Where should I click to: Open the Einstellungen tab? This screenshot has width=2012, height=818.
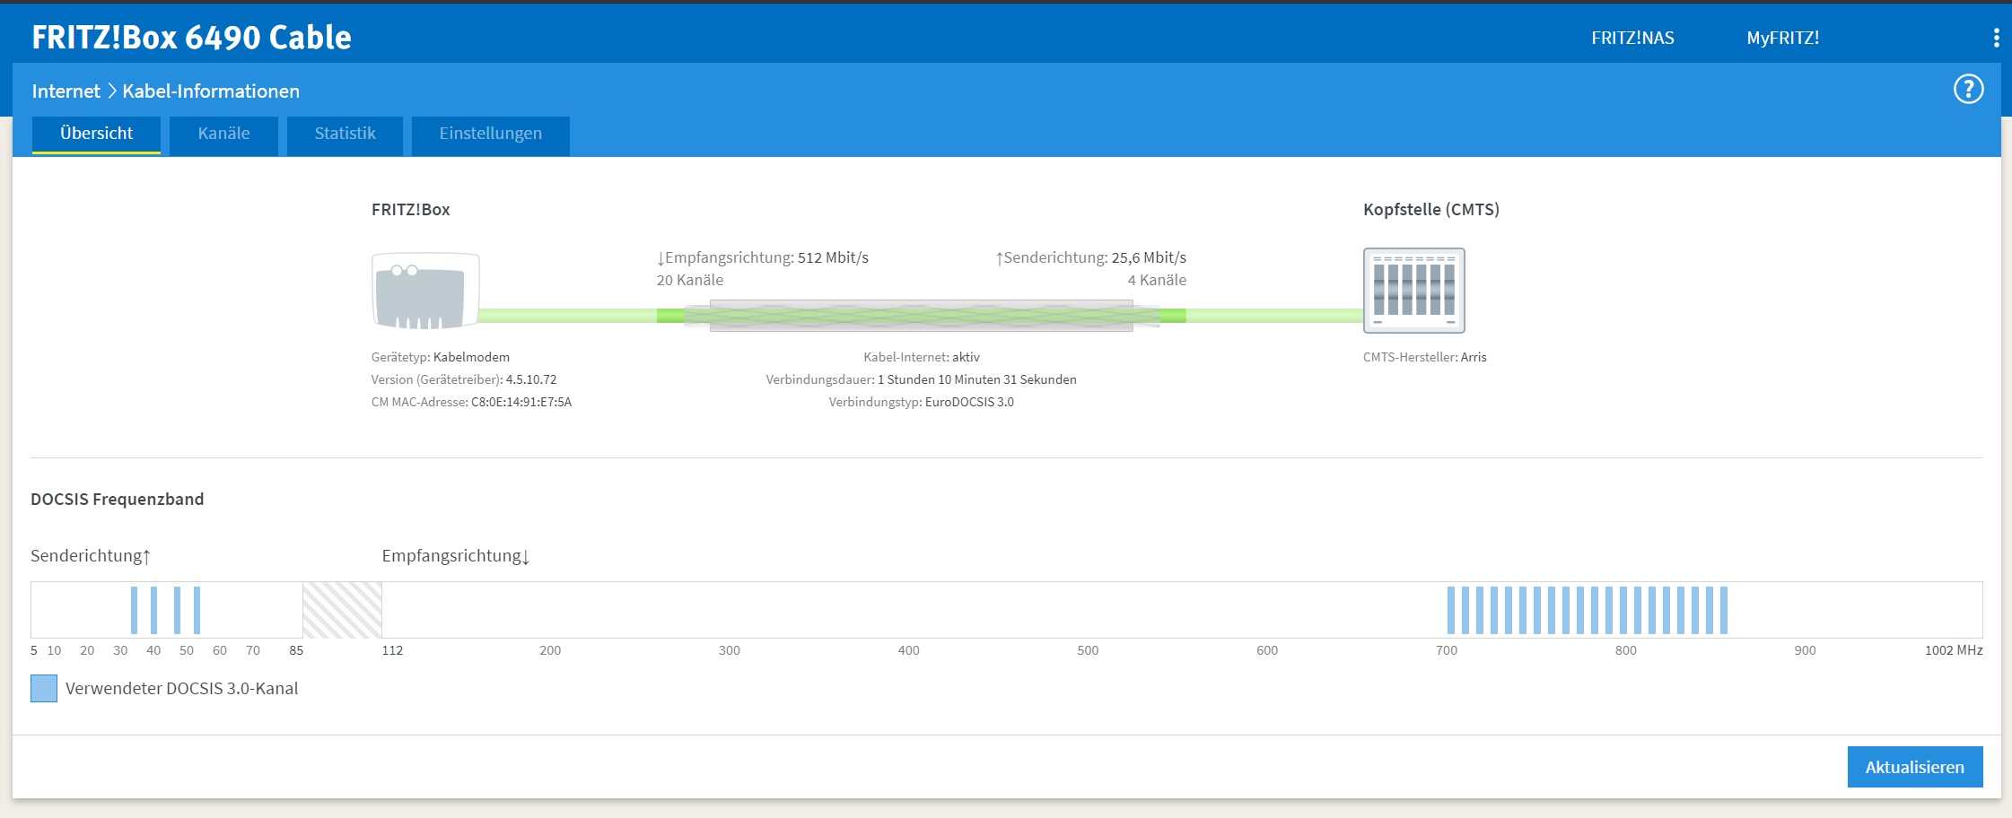[490, 135]
